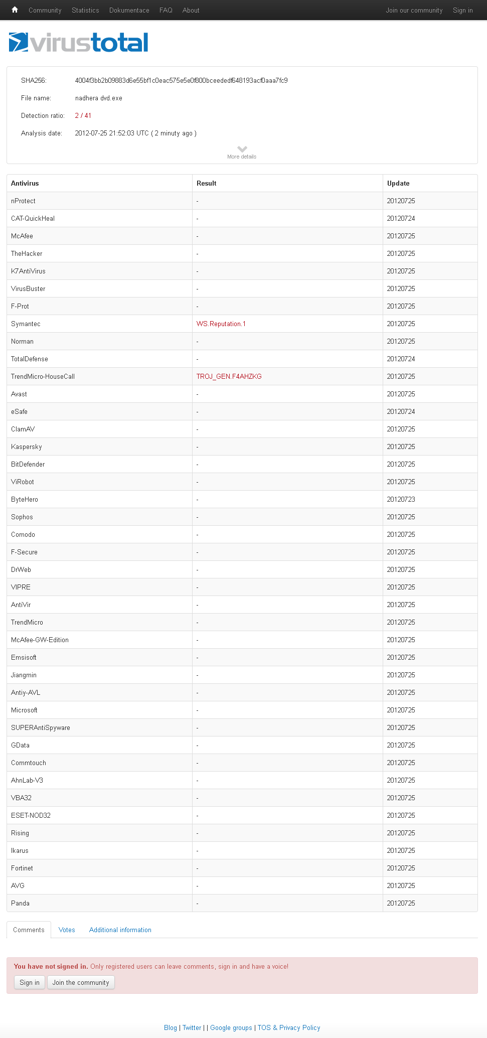
Task: Click Sign in at top right
Action: [x=463, y=10]
